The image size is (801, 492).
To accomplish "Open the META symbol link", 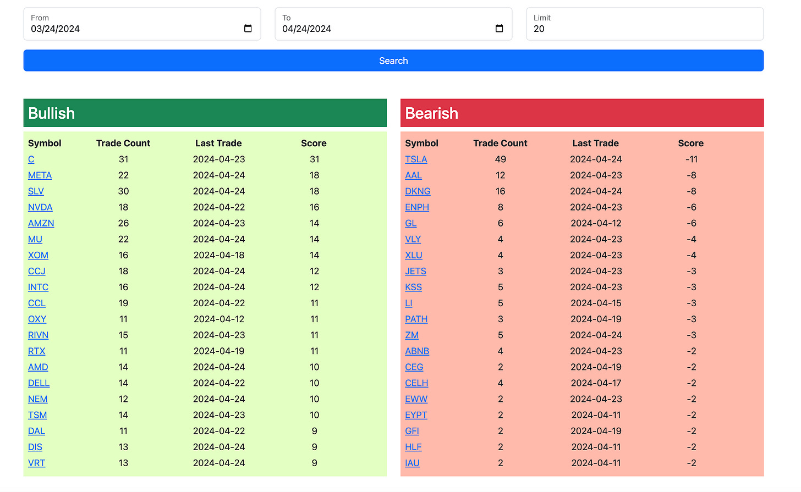I will pyautogui.click(x=40, y=175).
